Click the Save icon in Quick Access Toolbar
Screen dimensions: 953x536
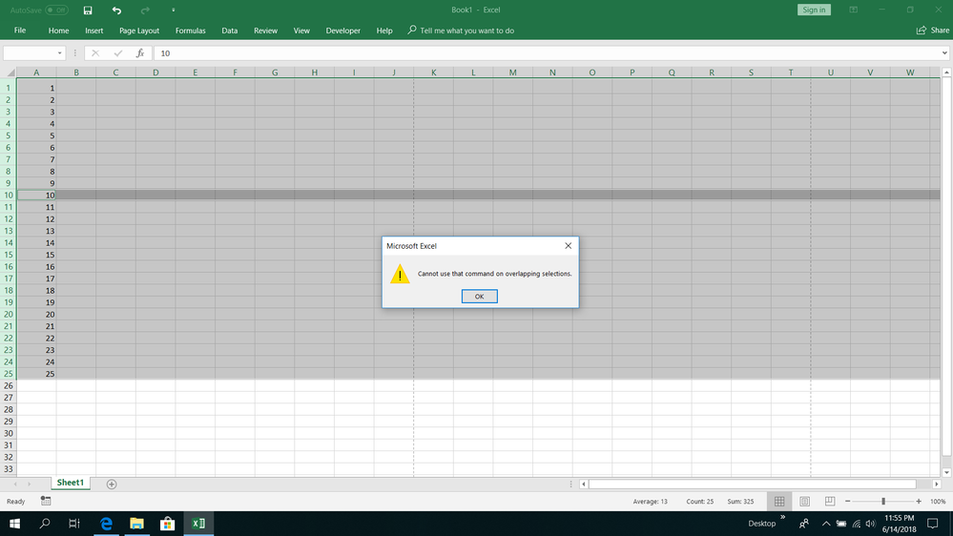[x=88, y=10]
